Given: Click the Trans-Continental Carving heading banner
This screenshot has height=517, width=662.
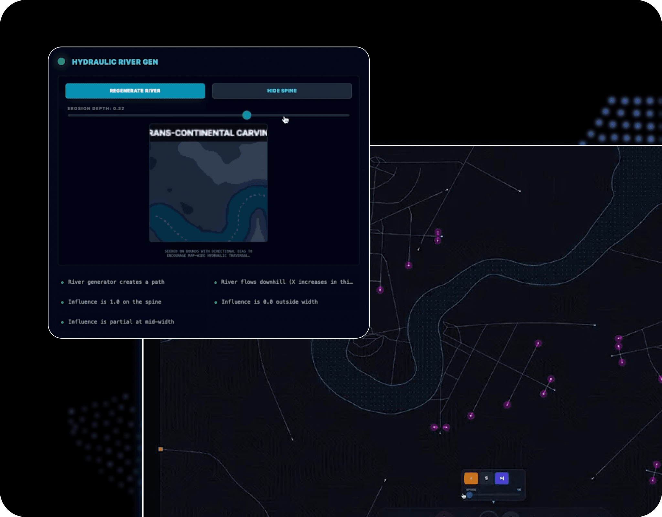Looking at the screenshot, I should [208, 133].
